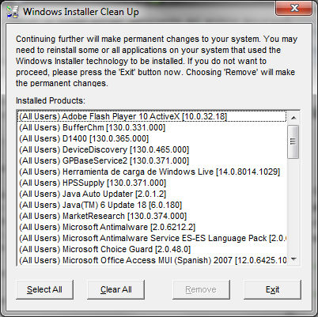Click the list scrollbar down arrow

click(x=293, y=259)
